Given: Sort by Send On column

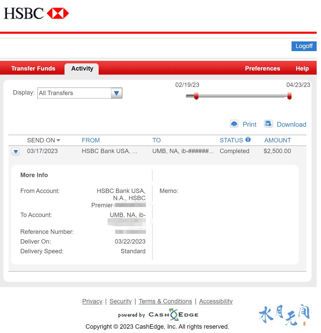Looking at the screenshot, I should (44, 140).
